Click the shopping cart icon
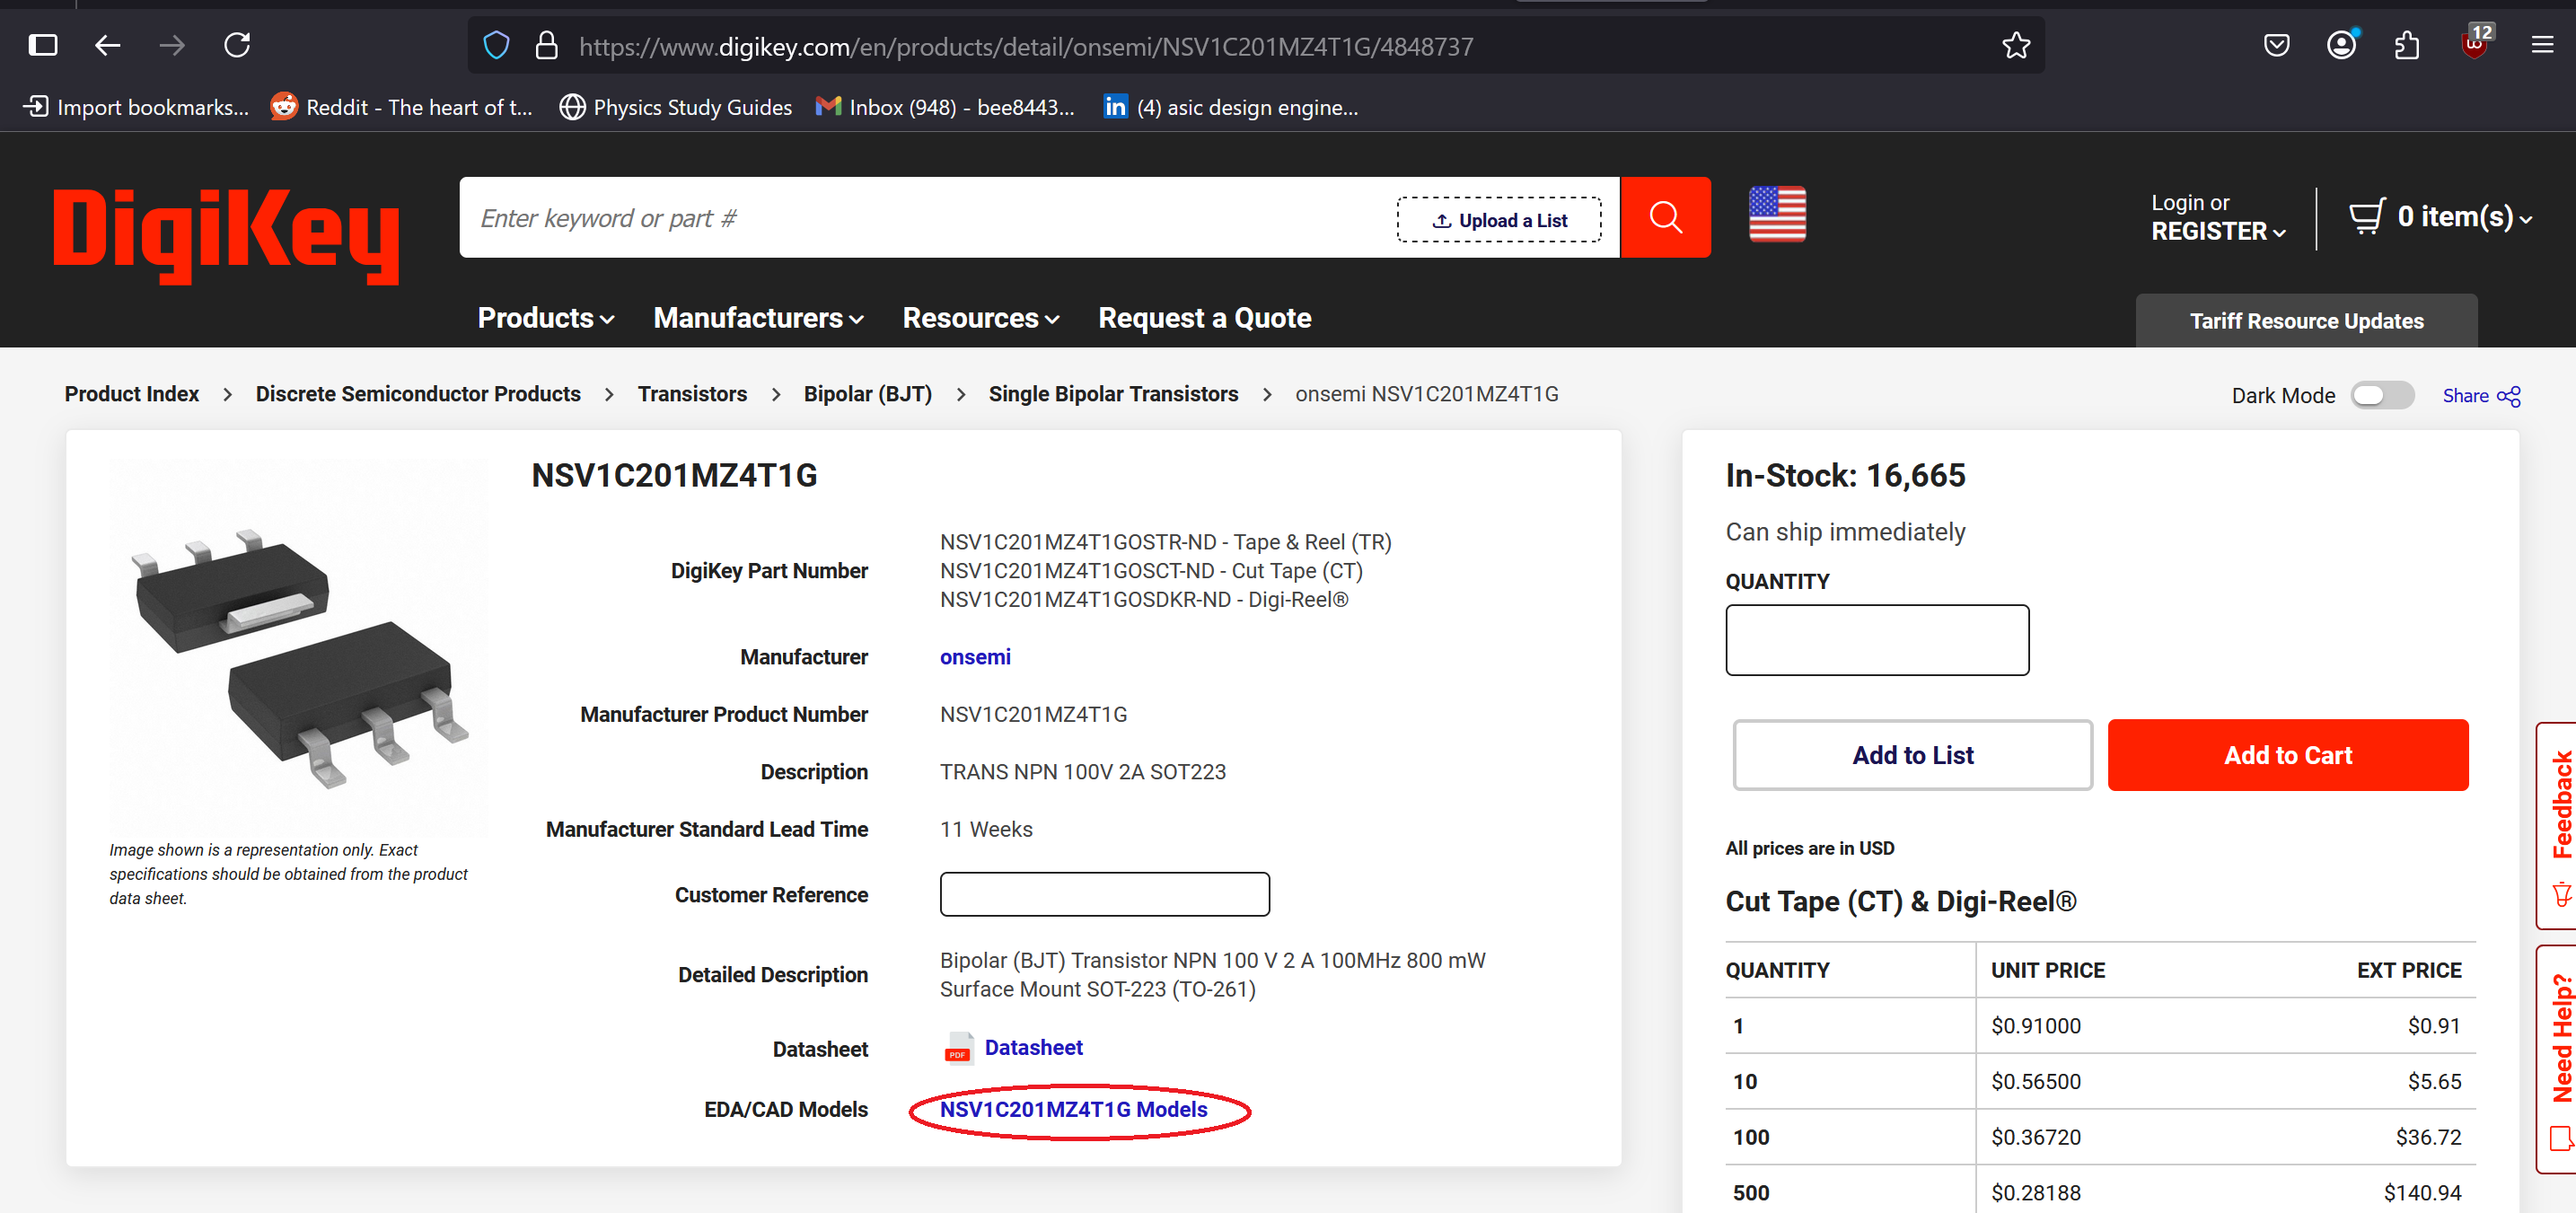This screenshot has width=2576, height=1213. pos(2366,216)
